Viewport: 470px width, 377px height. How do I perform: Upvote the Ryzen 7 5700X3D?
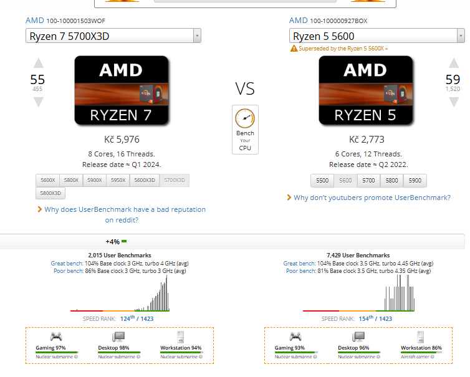click(x=38, y=63)
